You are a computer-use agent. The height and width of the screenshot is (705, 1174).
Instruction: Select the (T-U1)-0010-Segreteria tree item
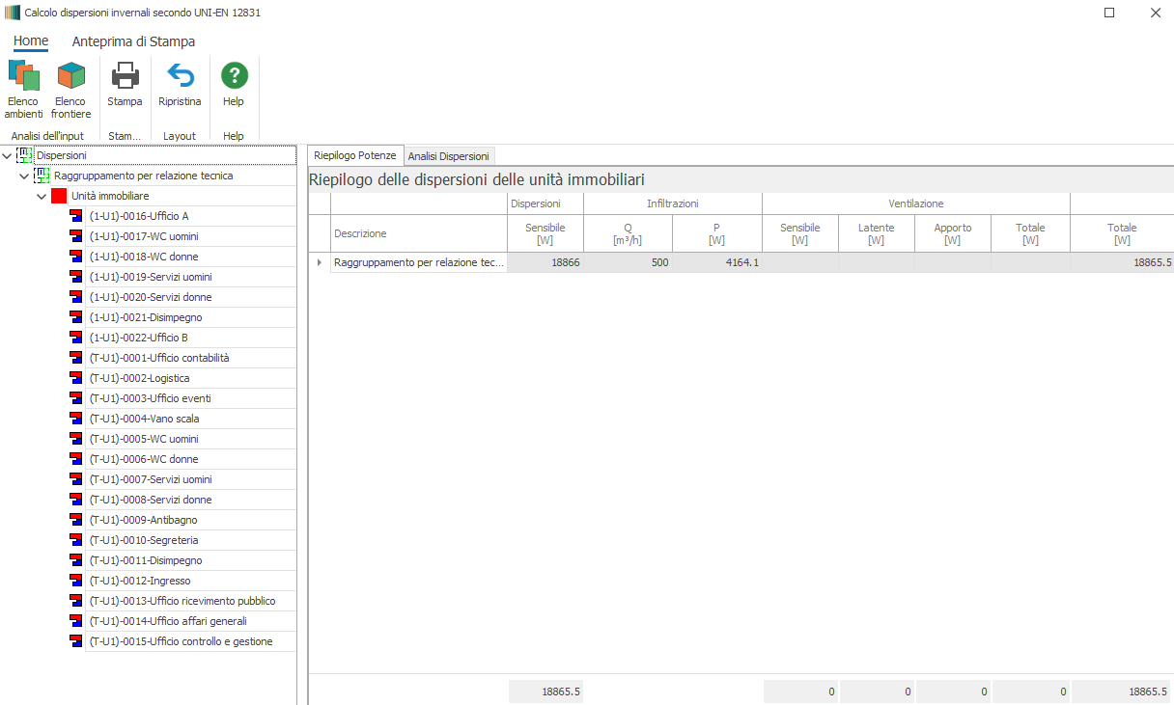coord(143,540)
